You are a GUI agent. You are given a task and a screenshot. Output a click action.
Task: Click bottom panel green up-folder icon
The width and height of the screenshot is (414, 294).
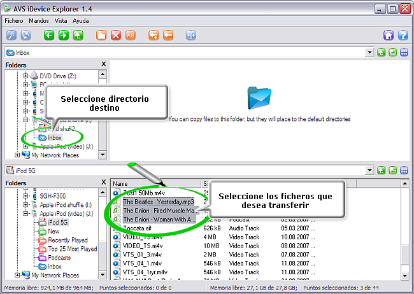click(381, 171)
